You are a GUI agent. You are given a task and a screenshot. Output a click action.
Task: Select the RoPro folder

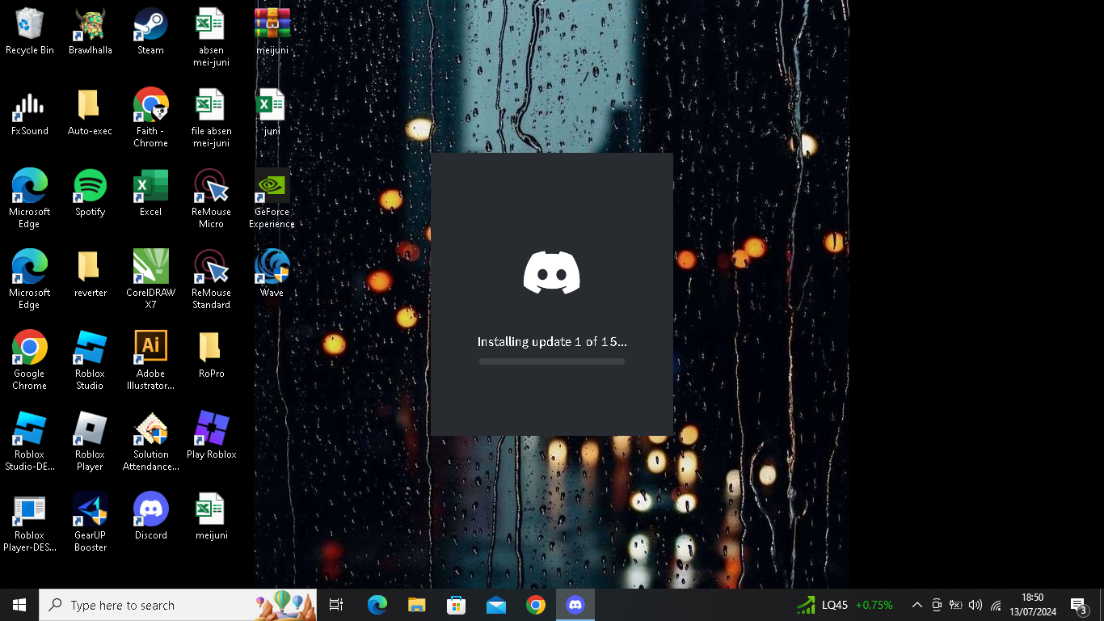[x=211, y=356]
